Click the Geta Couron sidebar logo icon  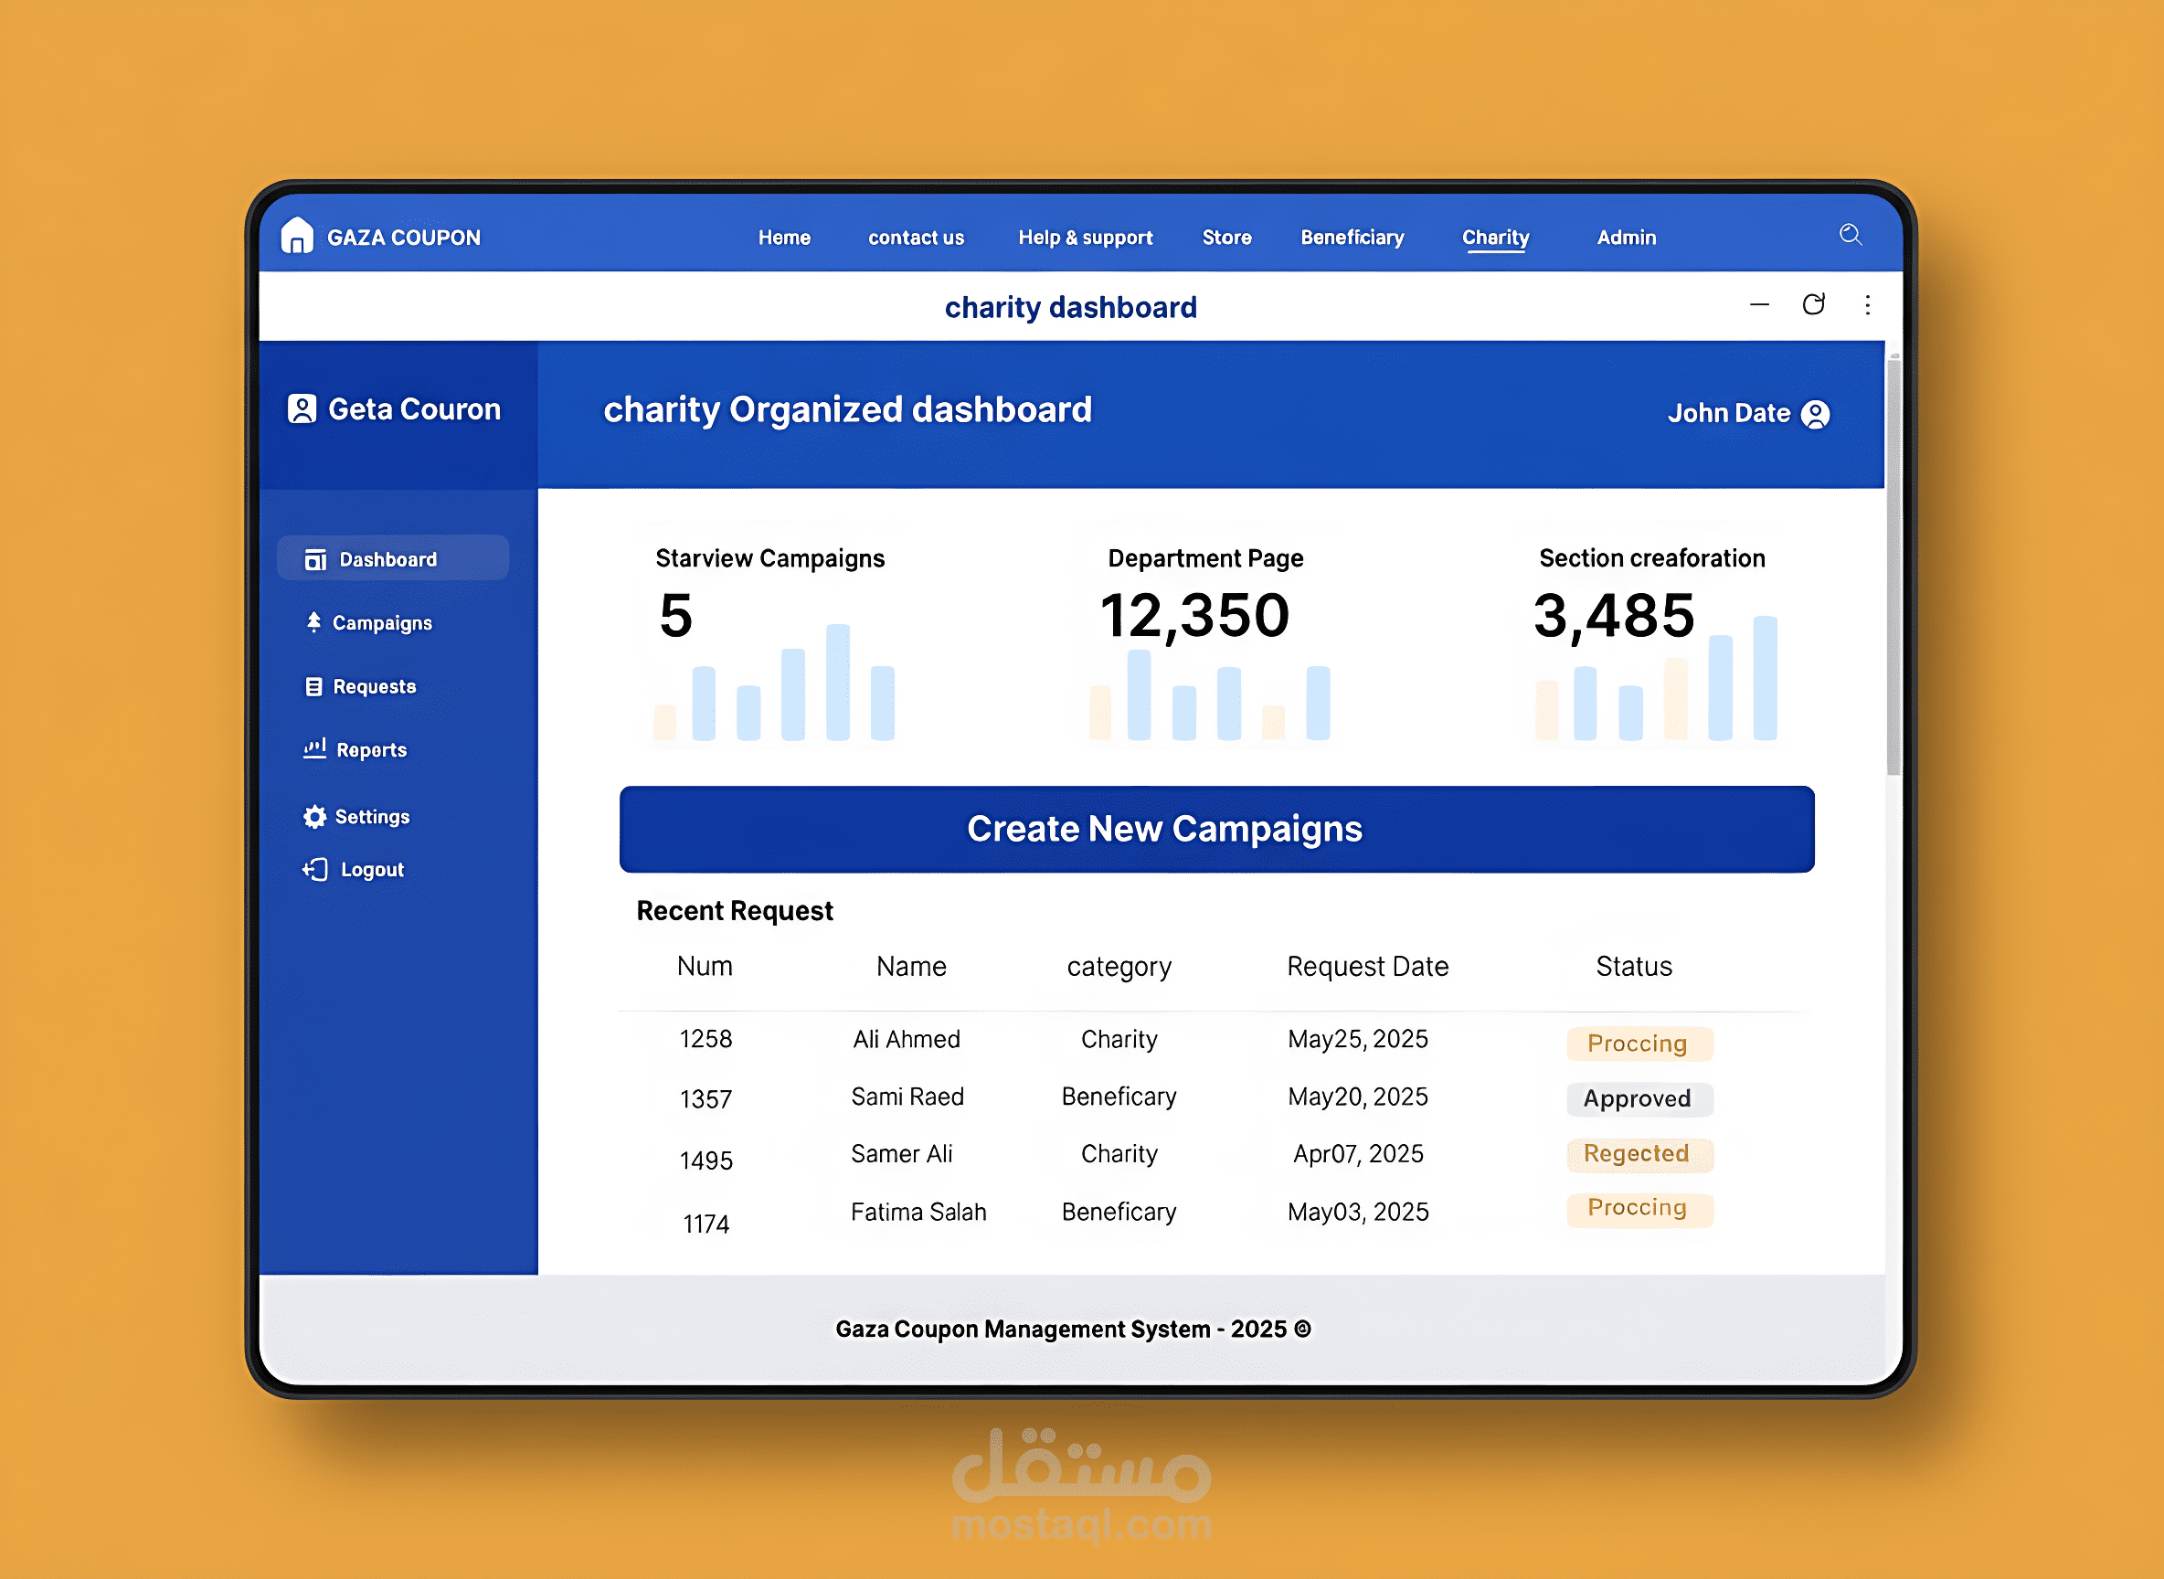click(x=302, y=409)
